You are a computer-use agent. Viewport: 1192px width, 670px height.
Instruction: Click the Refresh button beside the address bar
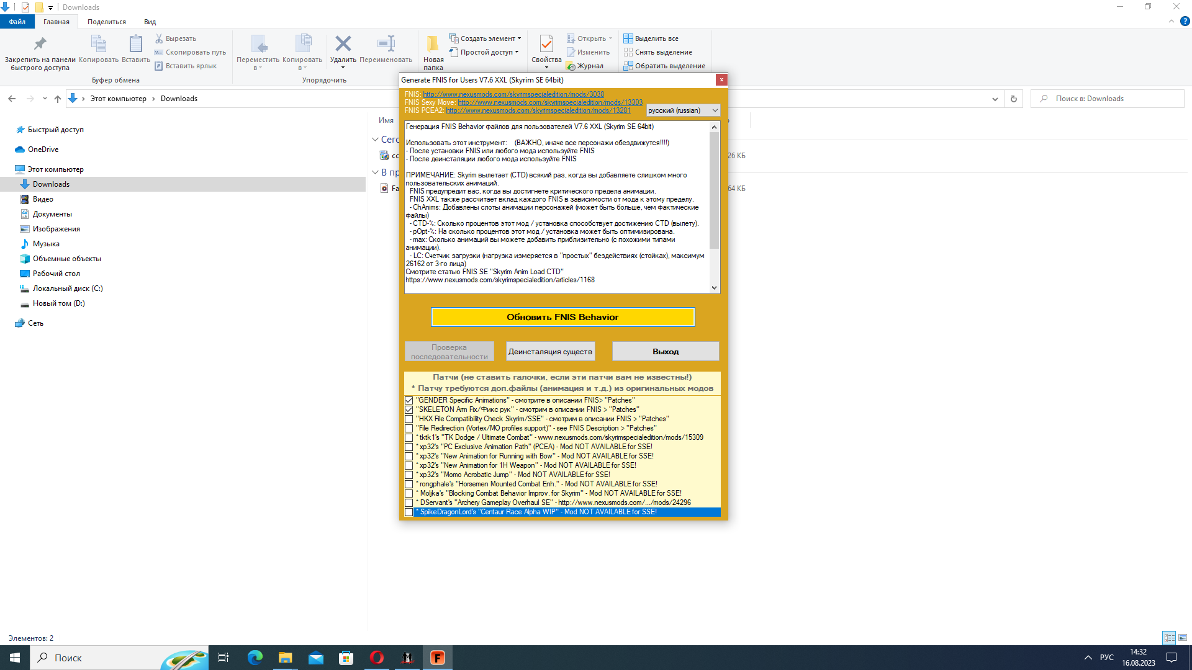1013,99
